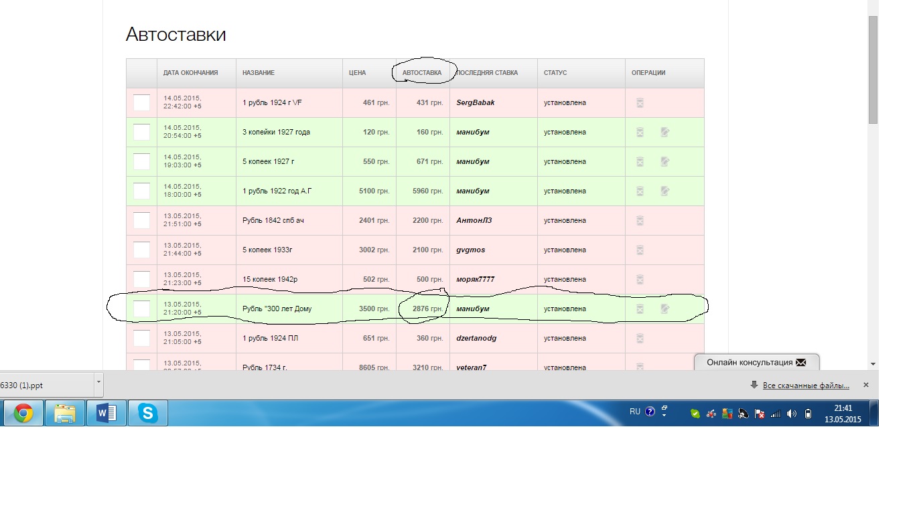Image resolution: width=915 pixels, height=514 pixels.
Task: Check the box for Рубль "300 лет Дому
Action: point(141,309)
